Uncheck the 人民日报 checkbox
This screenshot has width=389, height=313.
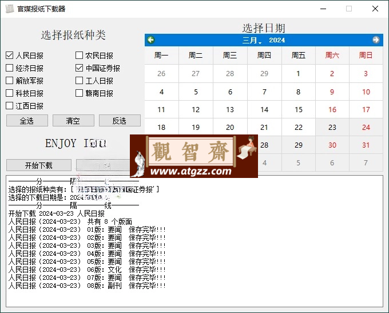[x=9, y=55]
